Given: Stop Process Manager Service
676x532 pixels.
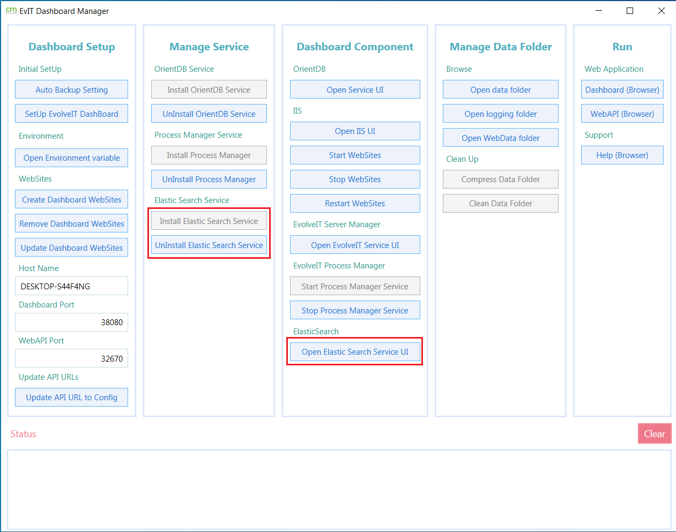Looking at the screenshot, I should [355, 310].
